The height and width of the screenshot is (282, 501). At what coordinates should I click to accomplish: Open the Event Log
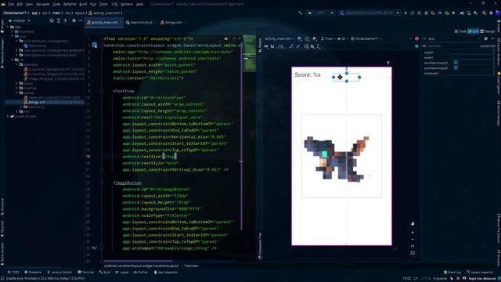[452, 273]
